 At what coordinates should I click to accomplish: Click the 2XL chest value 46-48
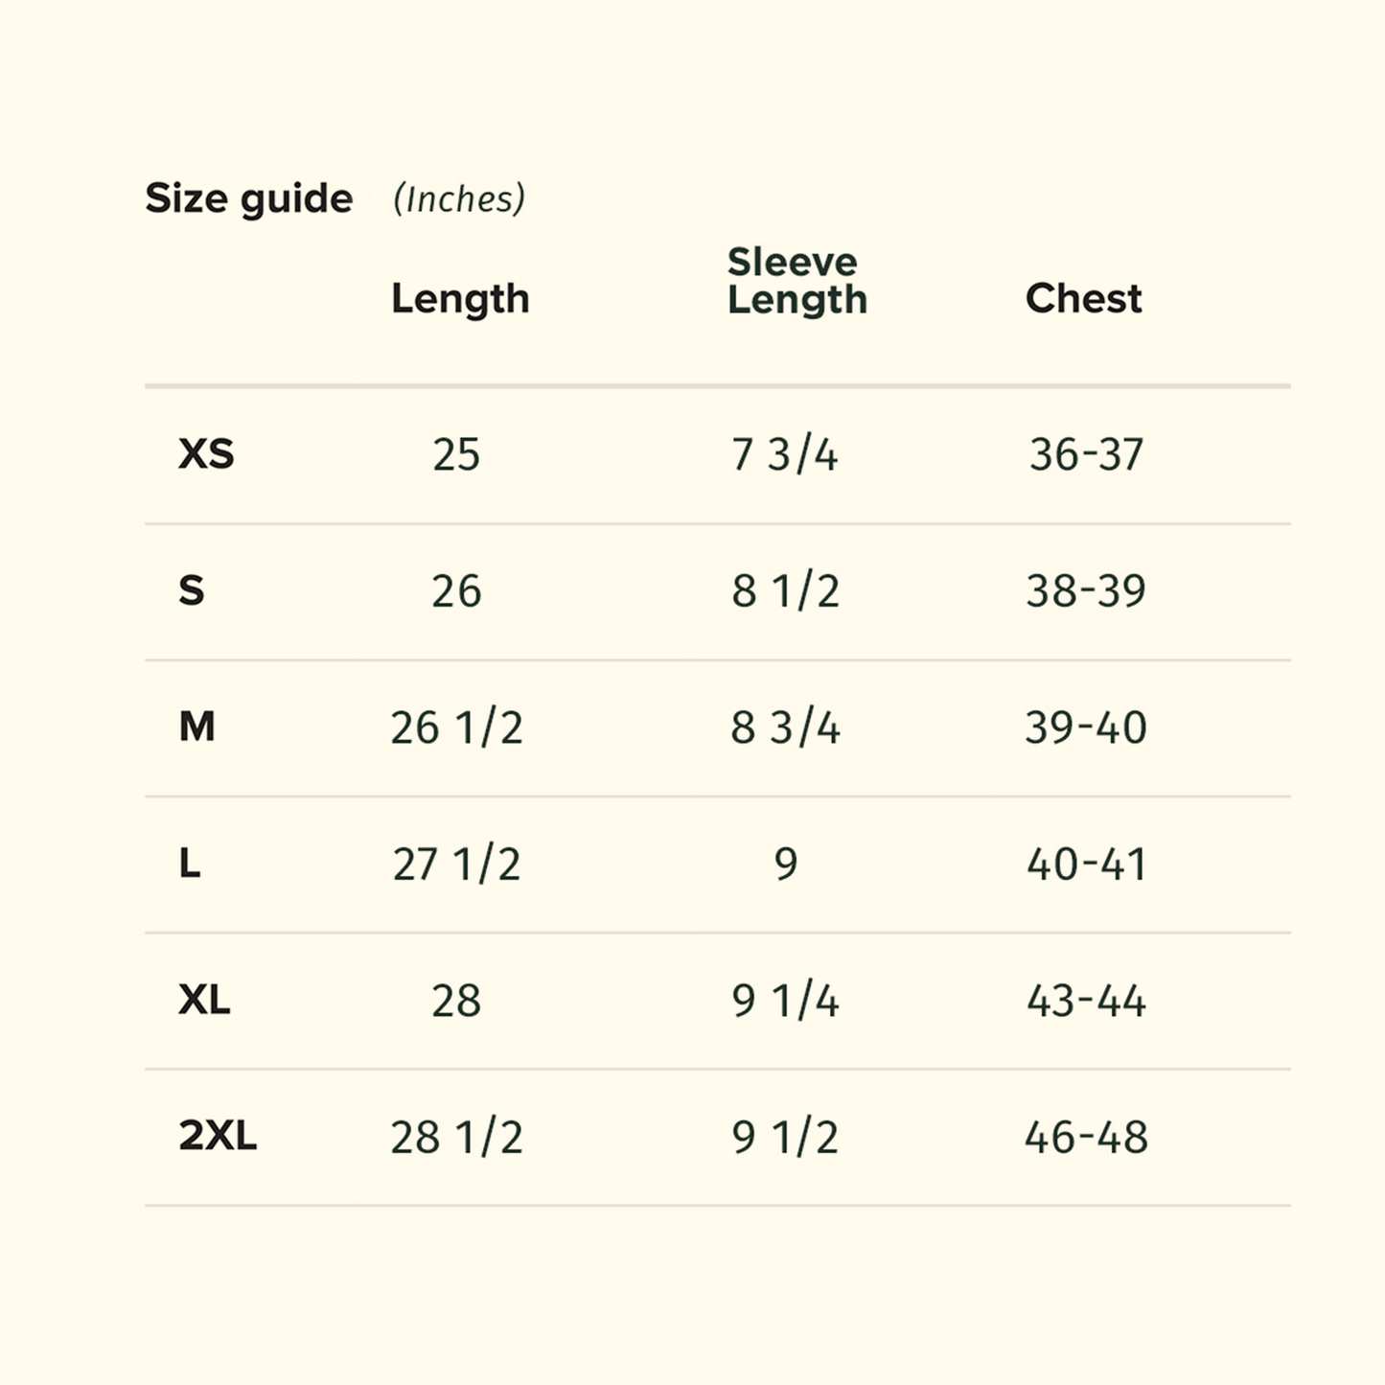click(1086, 1138)
